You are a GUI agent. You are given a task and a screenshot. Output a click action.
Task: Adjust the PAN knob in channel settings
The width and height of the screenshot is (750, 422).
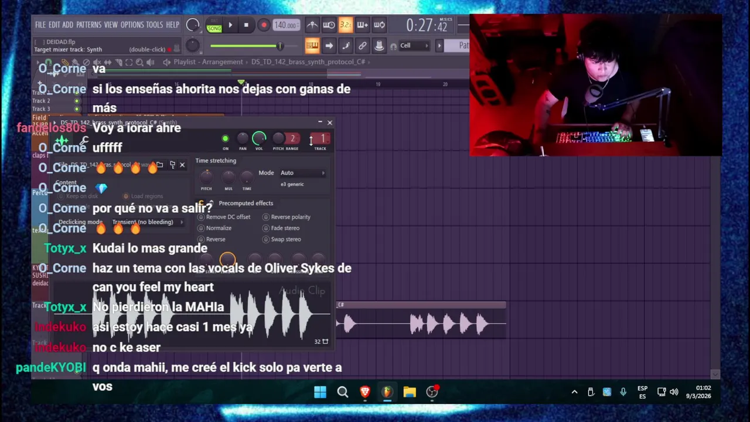(x=243, y=138)
